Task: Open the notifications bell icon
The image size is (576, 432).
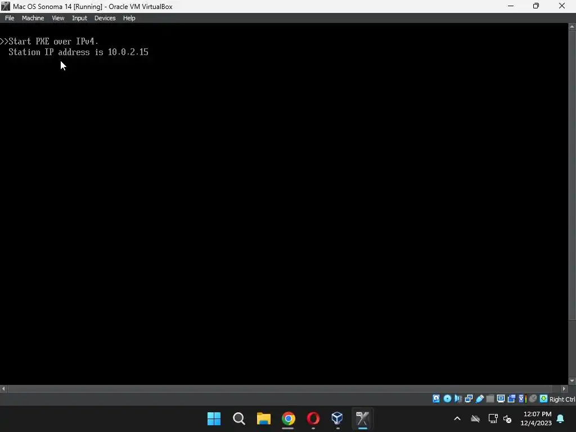Action: click(561, 418)
